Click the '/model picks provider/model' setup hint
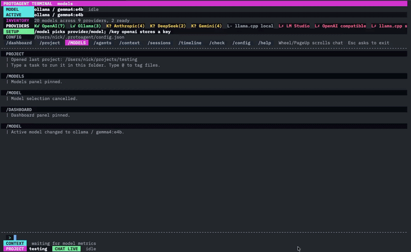The width and height of the screenshot is (411, 252). tap(102, 32)
